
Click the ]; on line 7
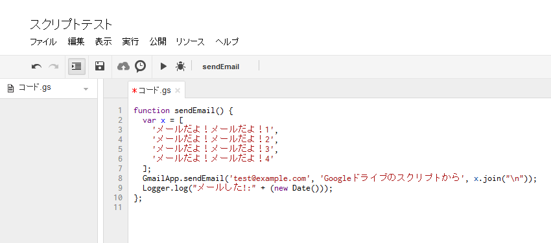tap(147, 169)
